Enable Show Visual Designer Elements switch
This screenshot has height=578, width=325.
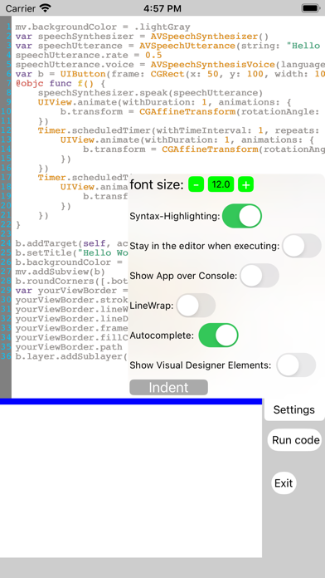[296, 365]
